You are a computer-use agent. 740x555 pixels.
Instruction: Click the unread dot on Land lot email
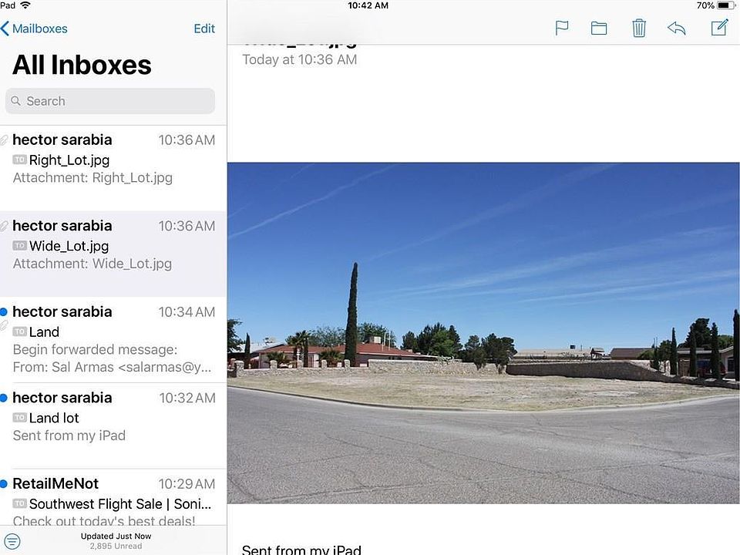click(4, 398)
